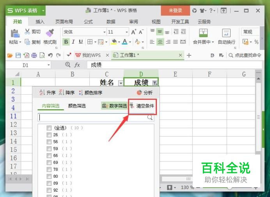The image size is (270, 197).
Task: Click the print preview icon
Action: [42, 55]
